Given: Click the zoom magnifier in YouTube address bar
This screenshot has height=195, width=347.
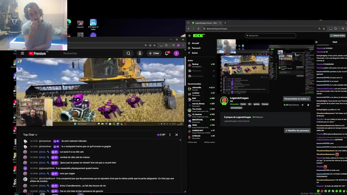Looking at the screenshot, I should coord(146,45).
